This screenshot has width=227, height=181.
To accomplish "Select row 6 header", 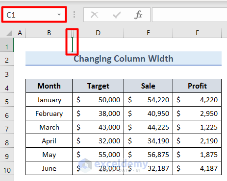I will 7,113.
